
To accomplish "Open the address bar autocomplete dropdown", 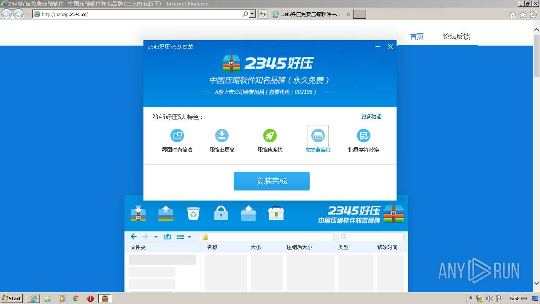I will pyautogui.click(x=252, y=14).
